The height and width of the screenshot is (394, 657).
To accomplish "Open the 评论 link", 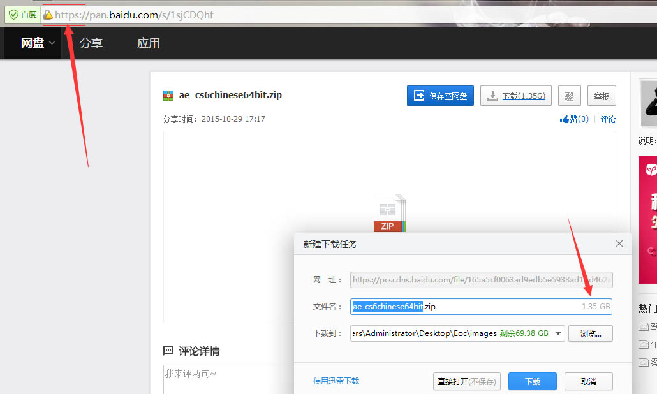I will pyautogui.click(x=608, y=119).
